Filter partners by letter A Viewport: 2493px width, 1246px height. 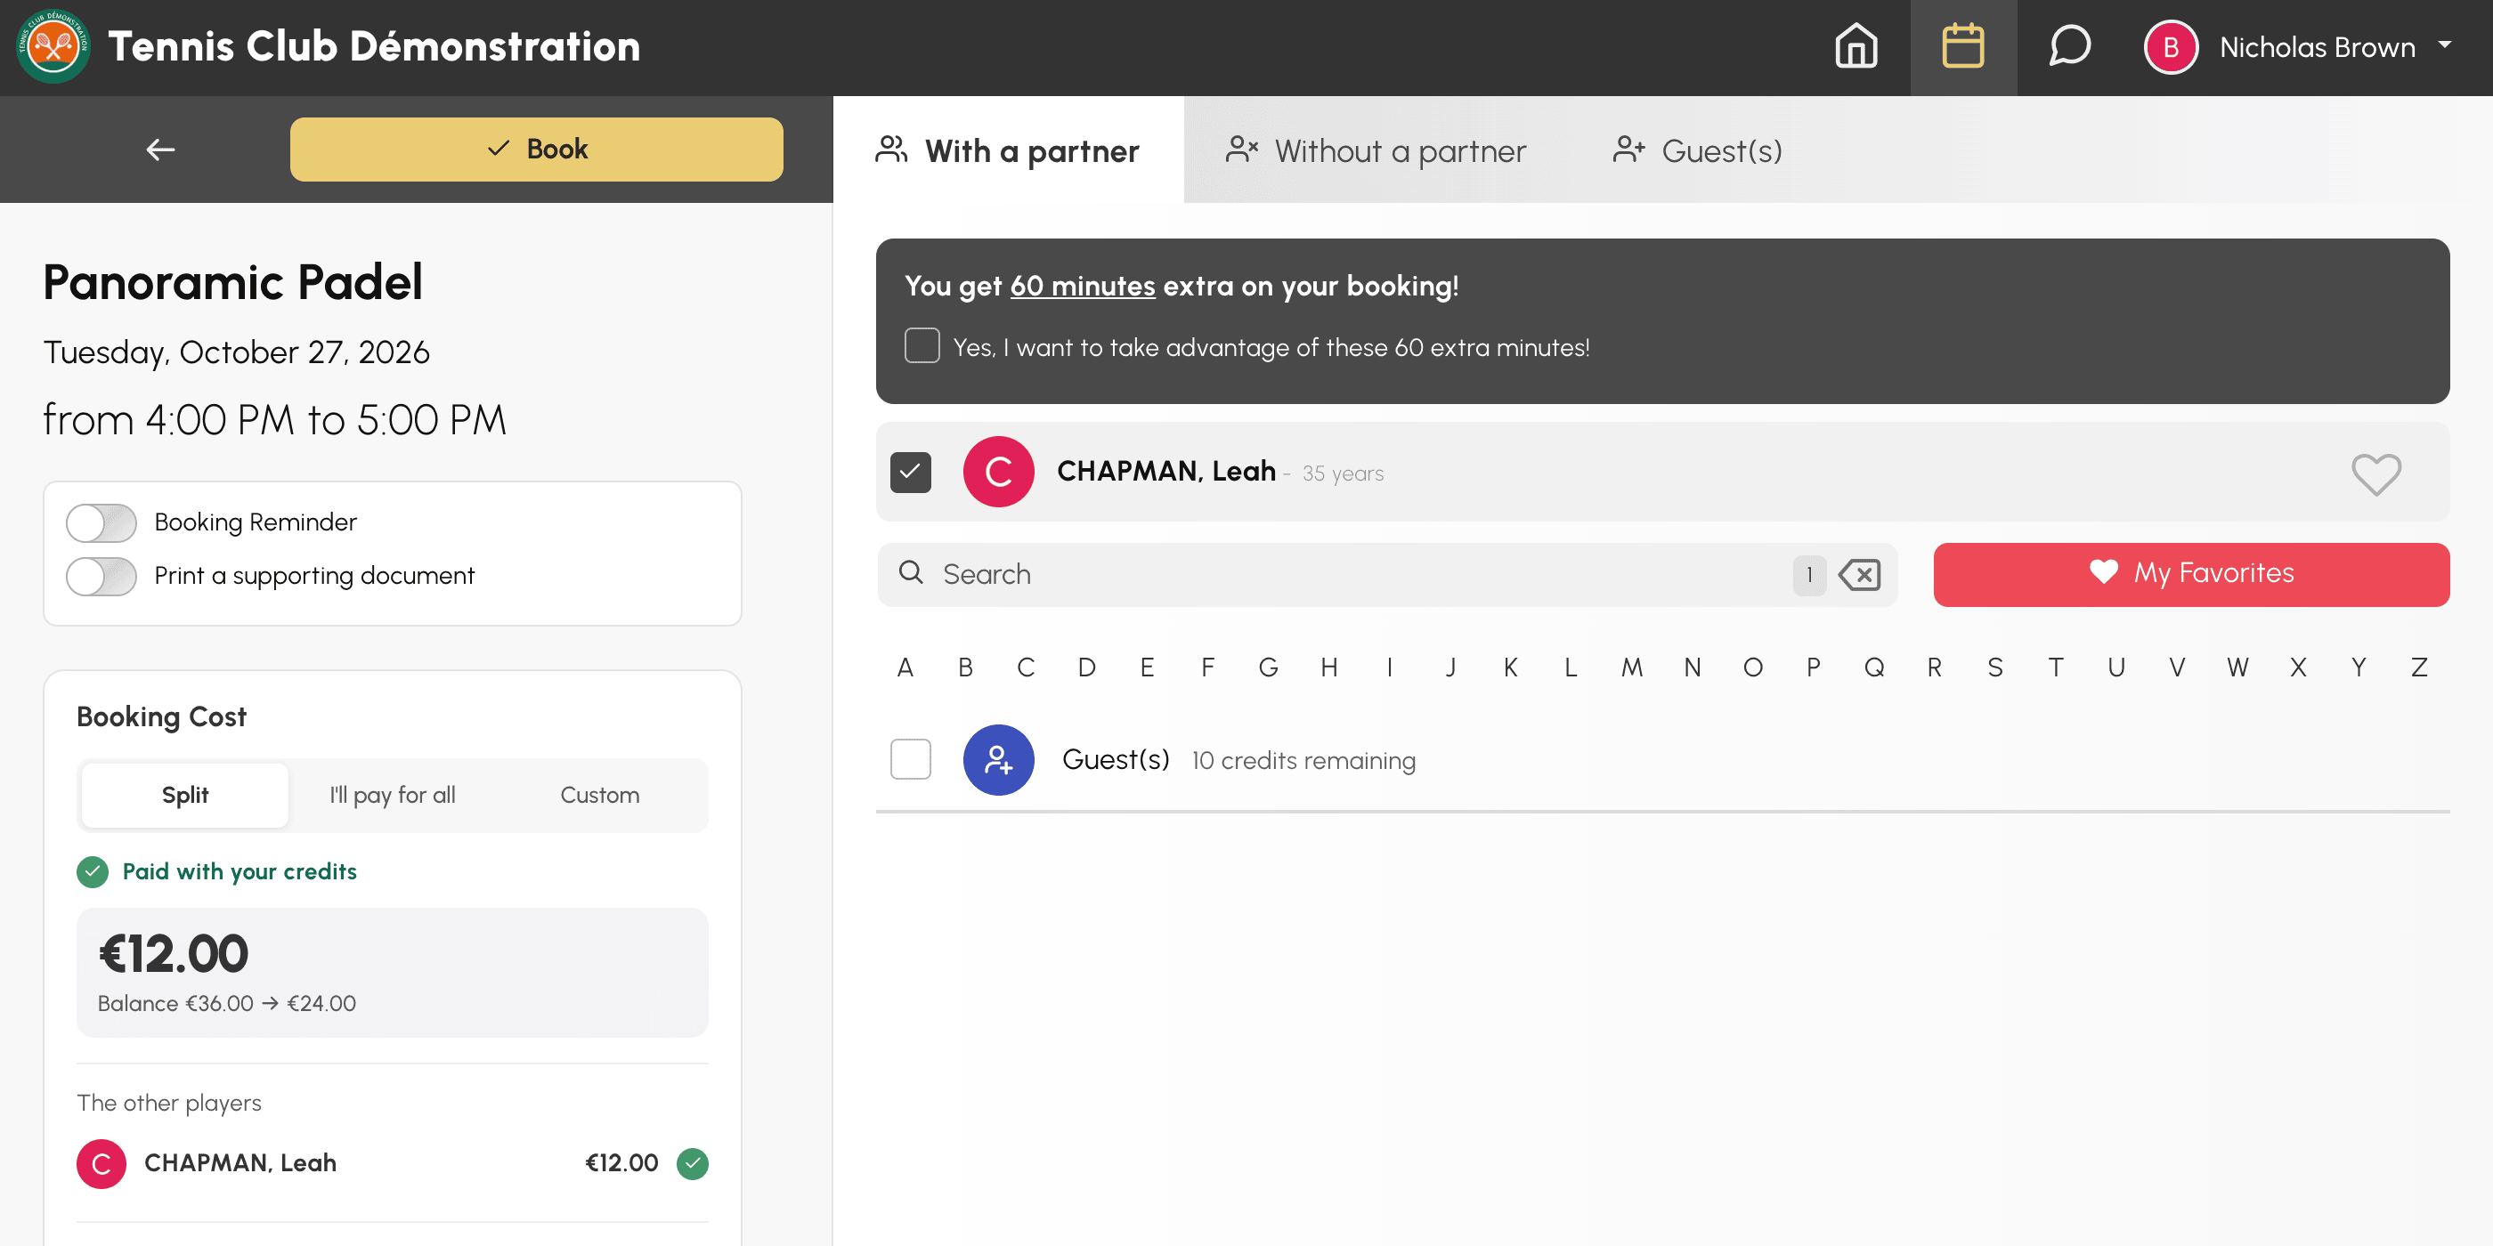click(x=904, y=667)
